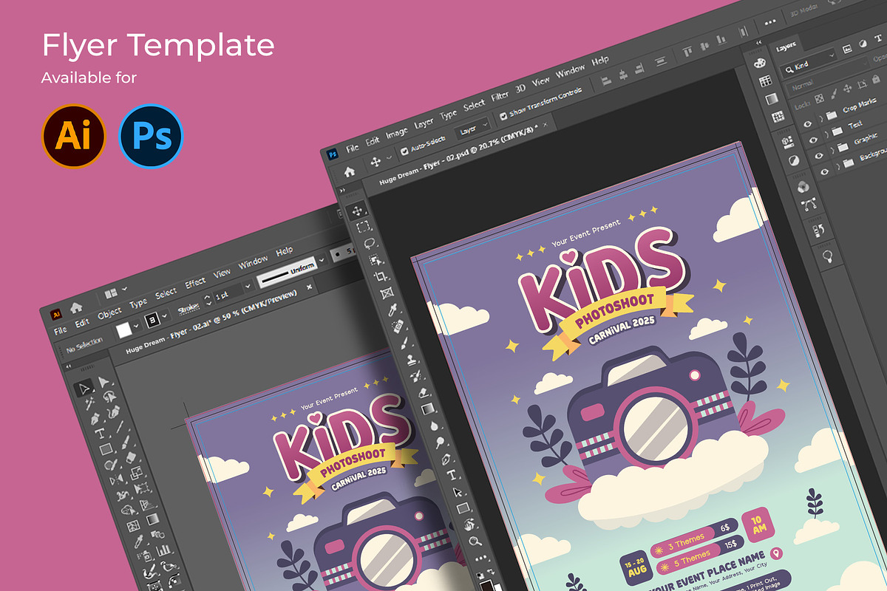The image size is (887, 591).
Task: Select the Lasso tool in Photoshop
Action: click(370, 243)
